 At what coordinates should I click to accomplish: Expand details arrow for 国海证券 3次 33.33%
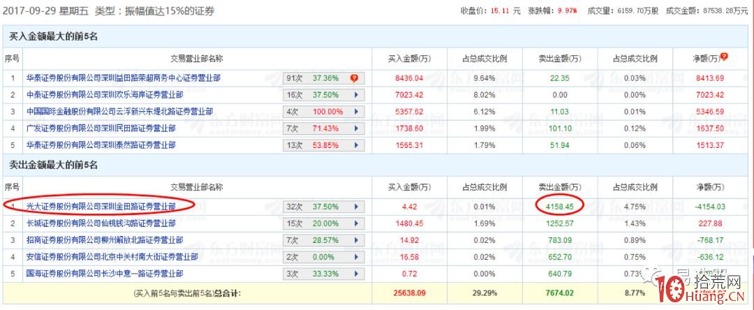[x=357, y=274]
